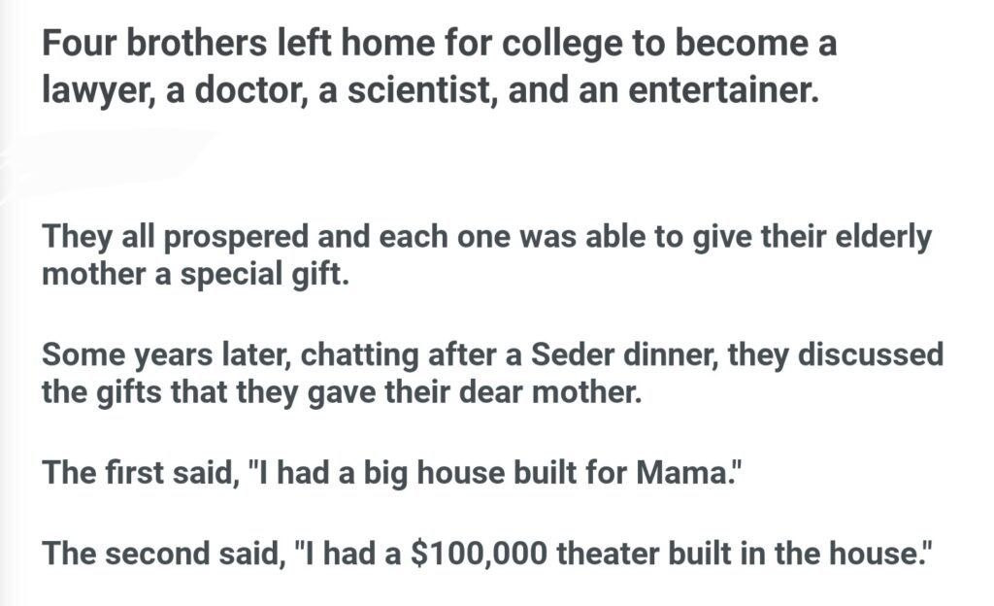Viewport: 994px width, 606px height.
Task: Click the word "Seder" in the text
Action: [x=571, y=354]
